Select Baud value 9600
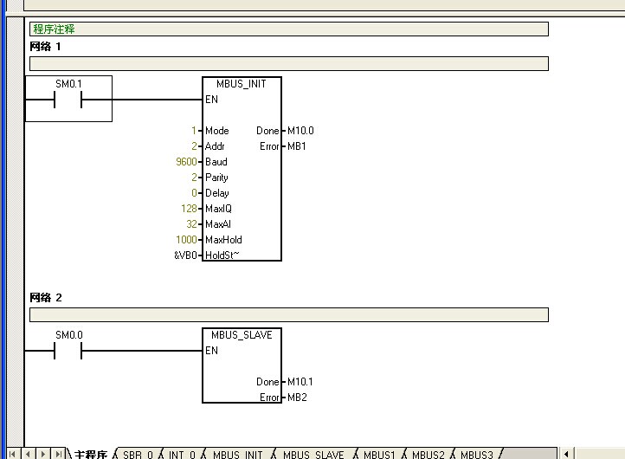625x459 pixels. coord(186,162)
